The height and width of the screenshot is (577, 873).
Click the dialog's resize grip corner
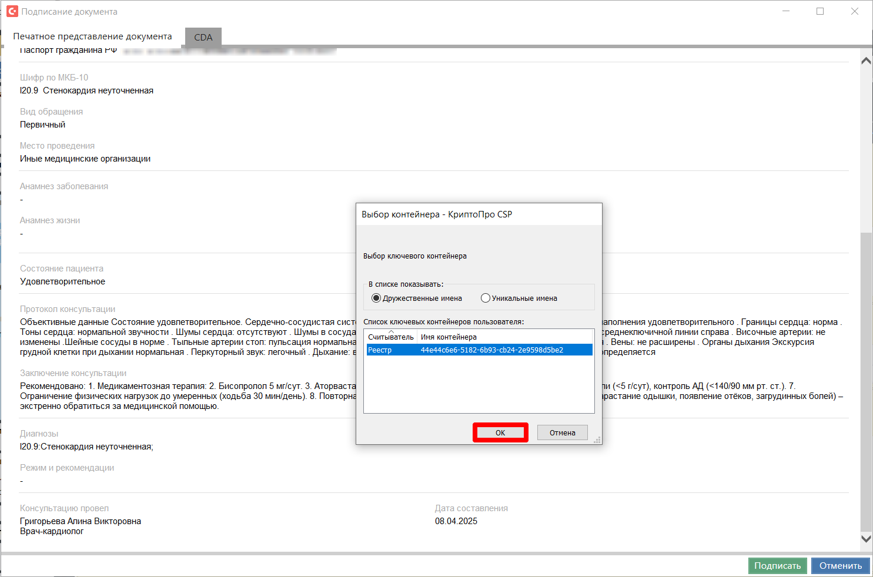click(598, 440)
